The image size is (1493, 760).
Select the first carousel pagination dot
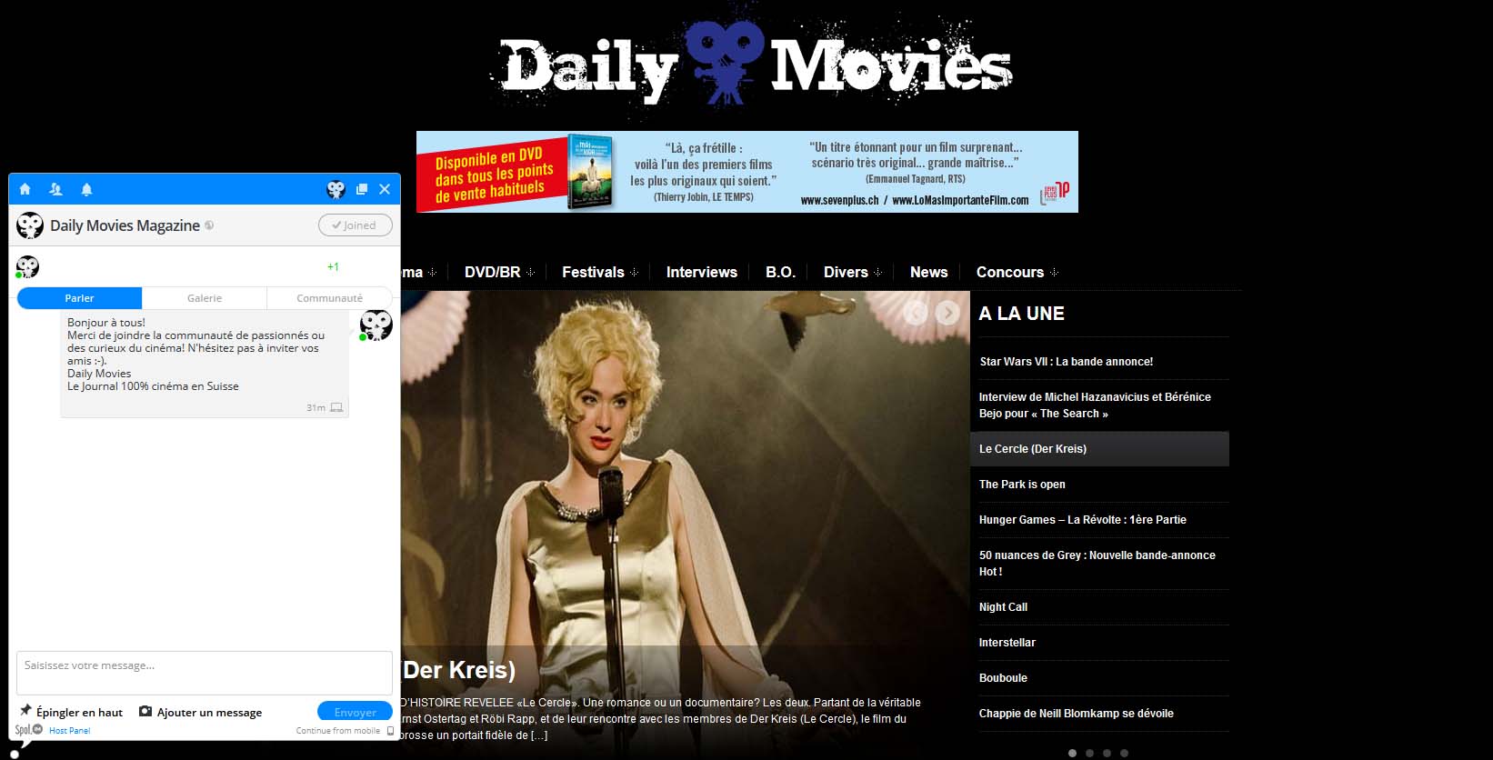pyautogui.click(x=1072, y=753)
